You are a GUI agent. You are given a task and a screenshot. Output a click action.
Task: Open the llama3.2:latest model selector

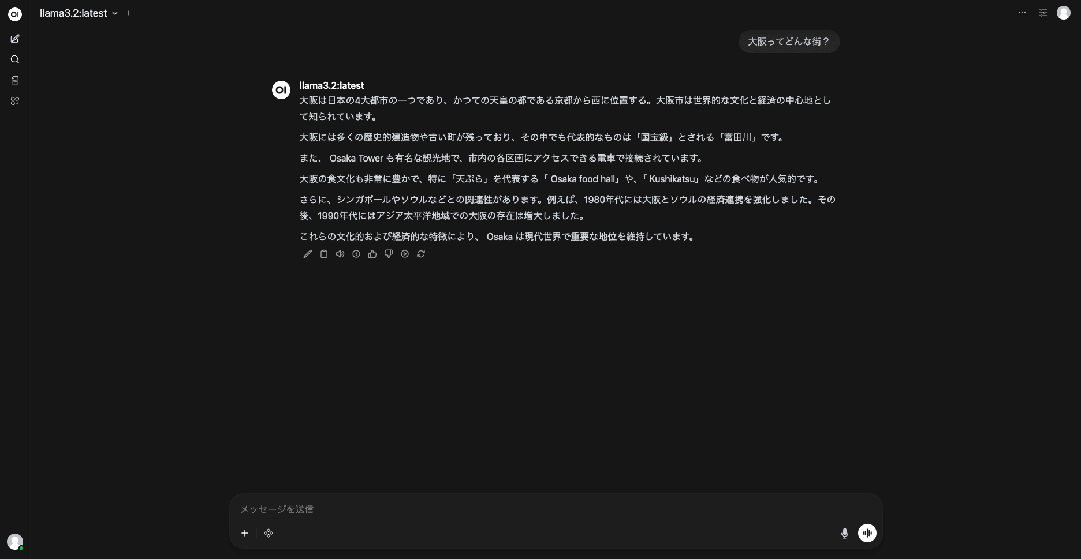pyautogui.click(x=79, y=13)
